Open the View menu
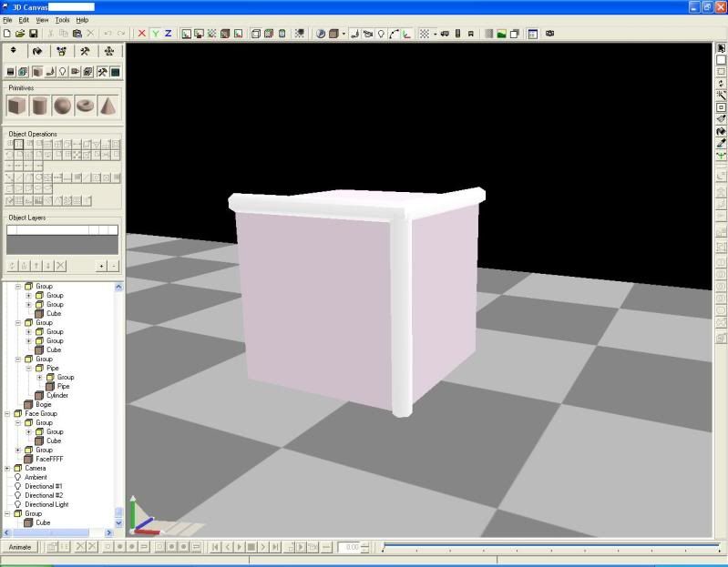Image resolution: width=728 pixels, height=567 pixels. click(x=42, y=19)
